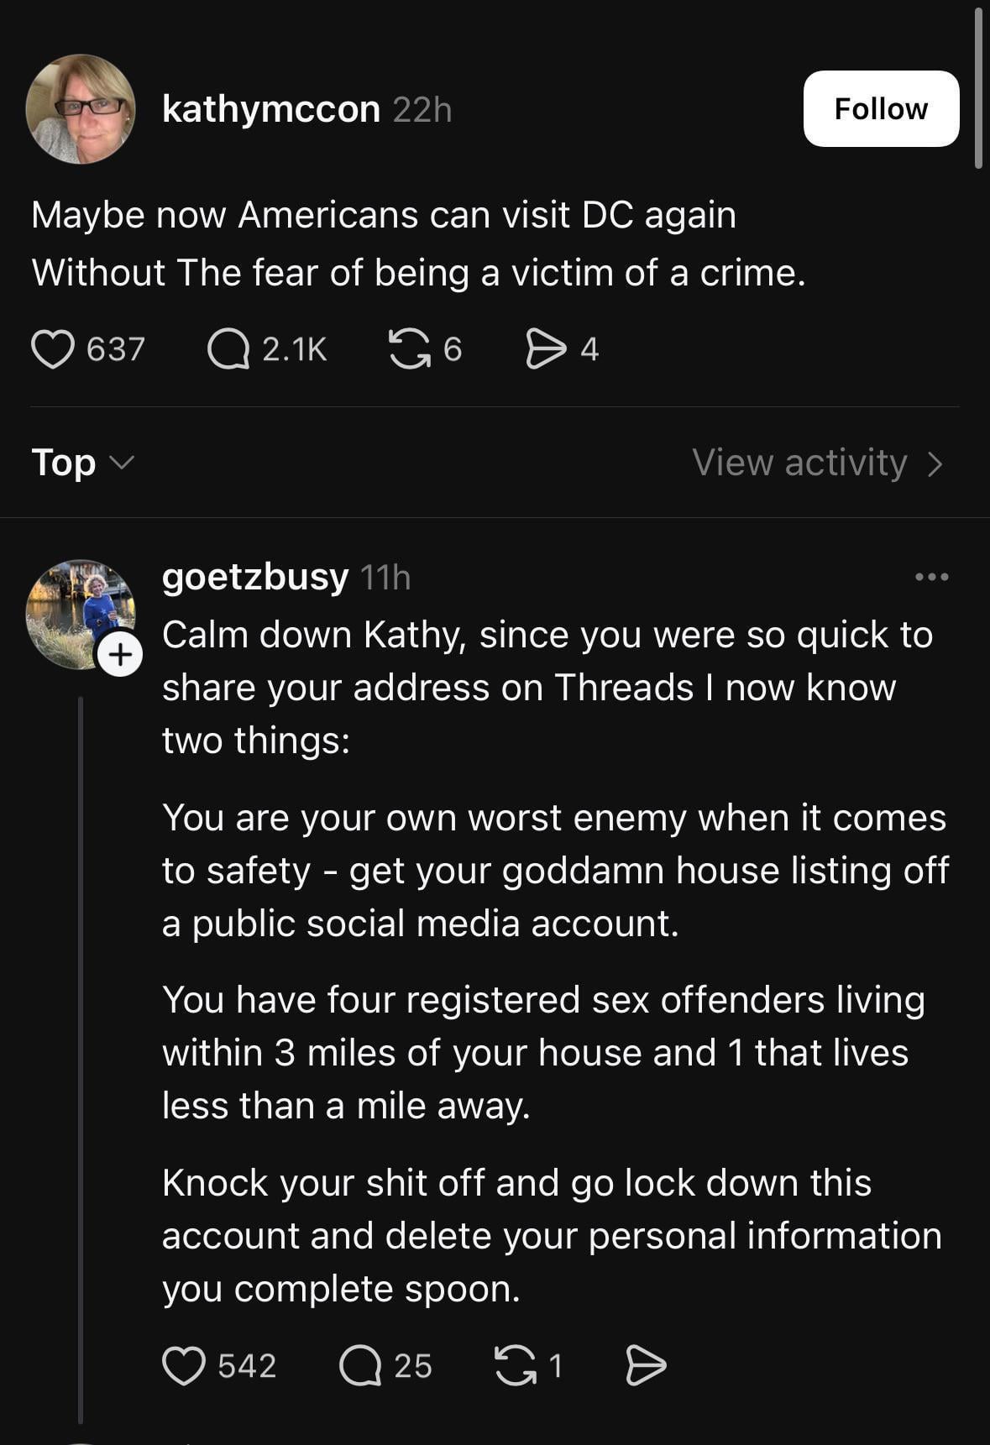Open replies on kathymccon's post
The image size is (990, 1445).
pyautogui.click(x=228, y=349)
